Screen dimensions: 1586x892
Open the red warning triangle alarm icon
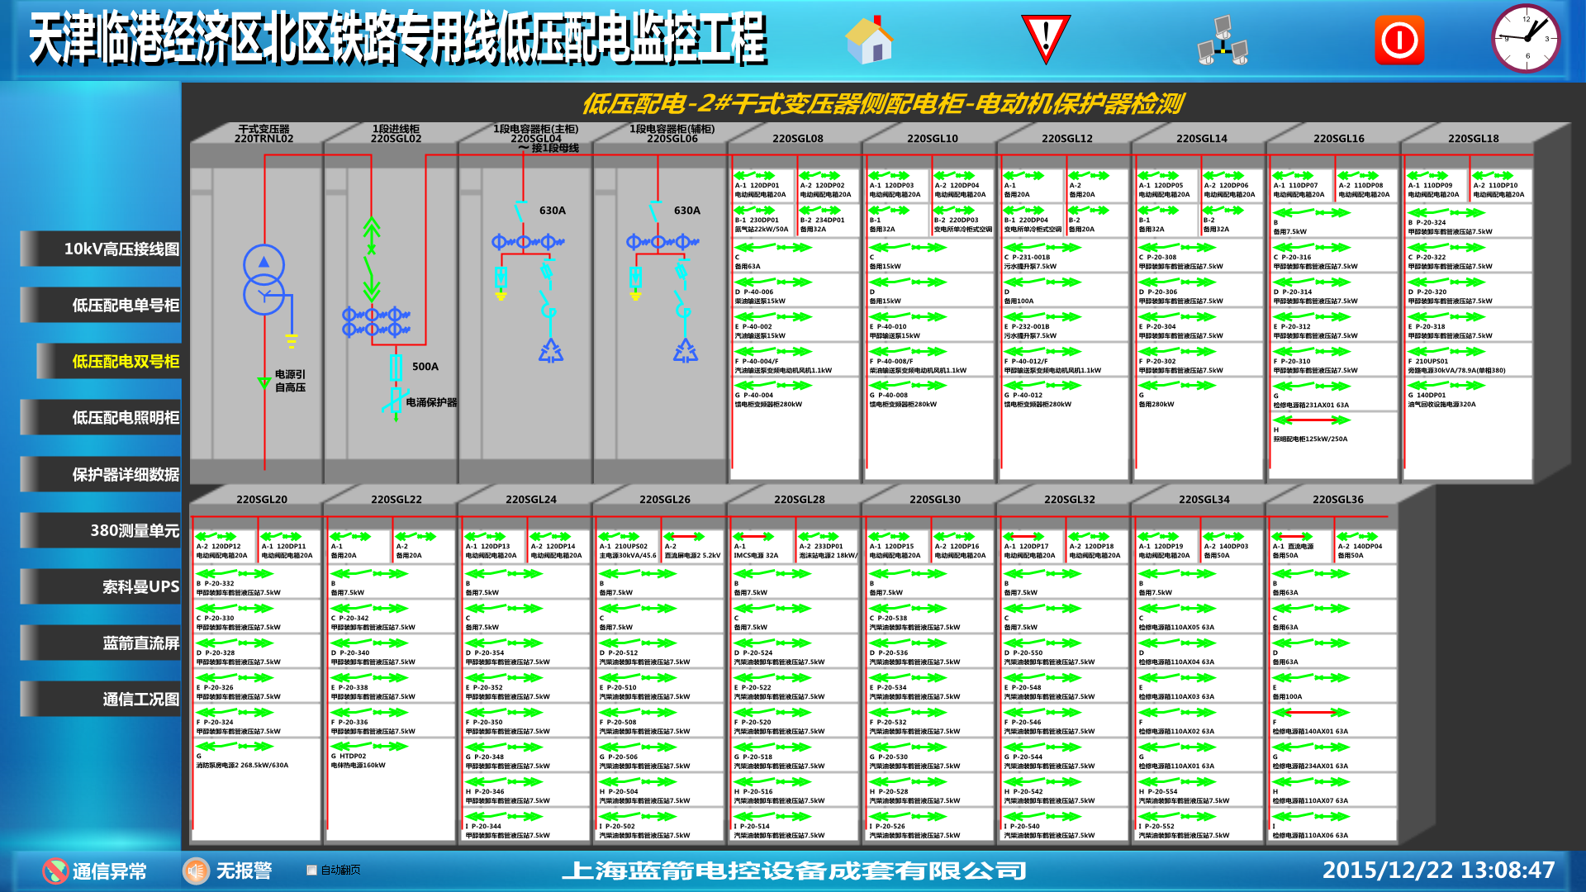coord(1046,39)
